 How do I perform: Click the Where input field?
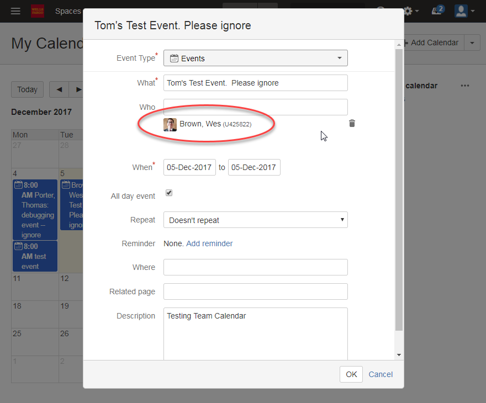pyautogui.click(x=255, y=267)
